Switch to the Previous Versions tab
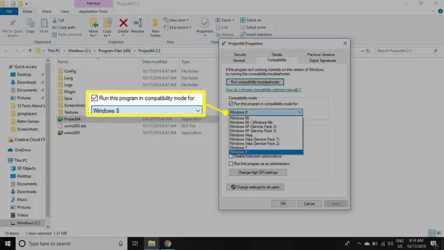The height and width of the screenshot is (250, 444). point(321,55)
